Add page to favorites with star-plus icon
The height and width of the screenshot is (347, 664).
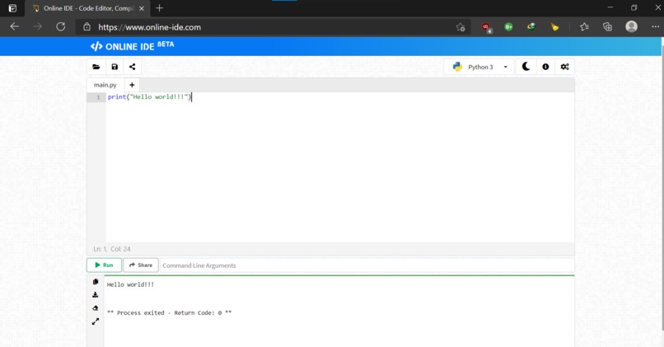[461, 27]
